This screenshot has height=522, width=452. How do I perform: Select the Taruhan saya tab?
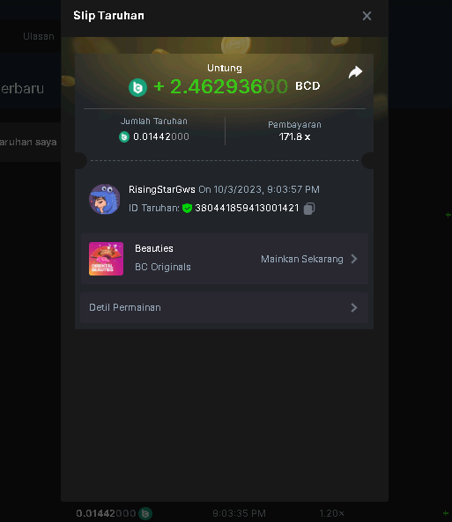(x=28, y=142)
